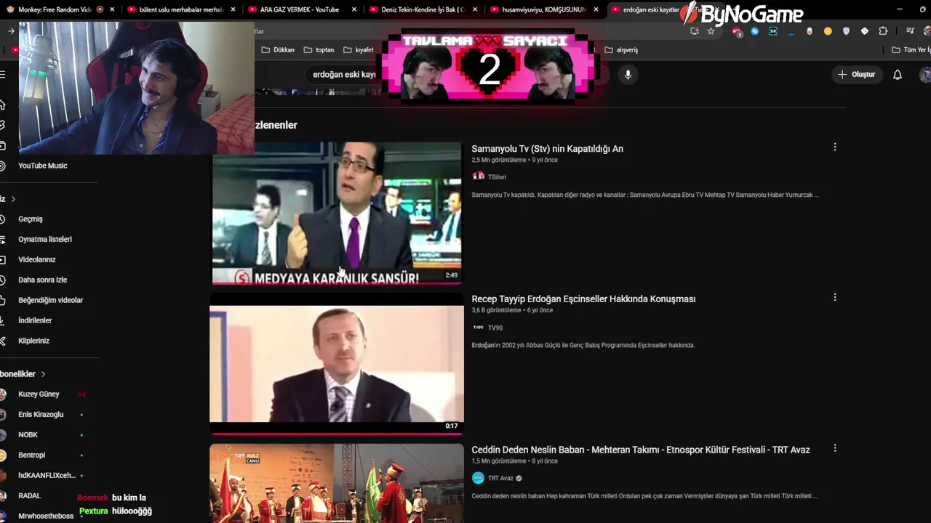The height and width of the screenshot is (523, 931).
Task: Click title Ceddin Deden Neslin Baban Mehteran
Action: point(641,450)
